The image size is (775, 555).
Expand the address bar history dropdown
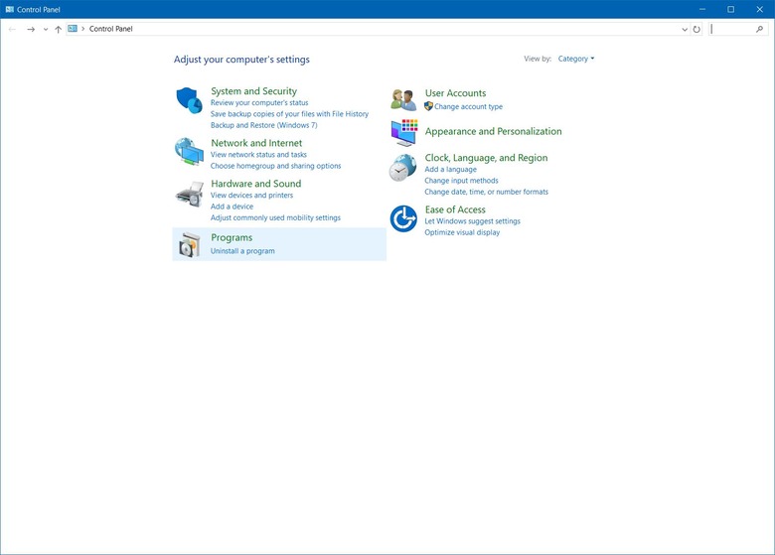tap(685, 30)
